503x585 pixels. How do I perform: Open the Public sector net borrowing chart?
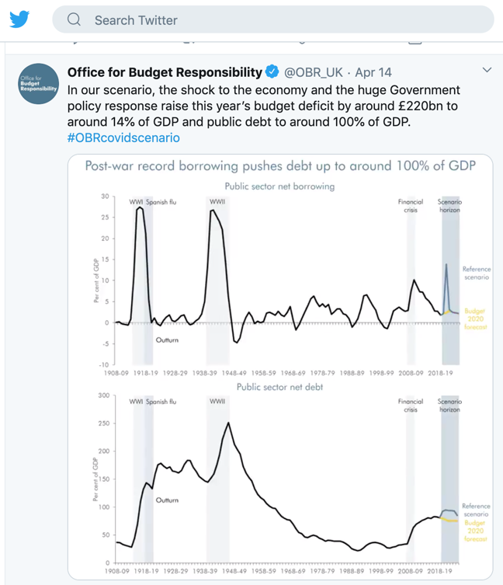pos(279,276)
